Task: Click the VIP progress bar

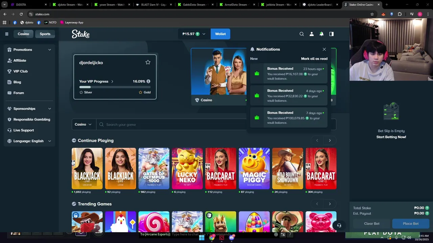Action: [115, 87]
